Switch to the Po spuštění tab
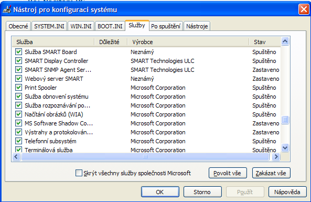 tap(166, 26)
